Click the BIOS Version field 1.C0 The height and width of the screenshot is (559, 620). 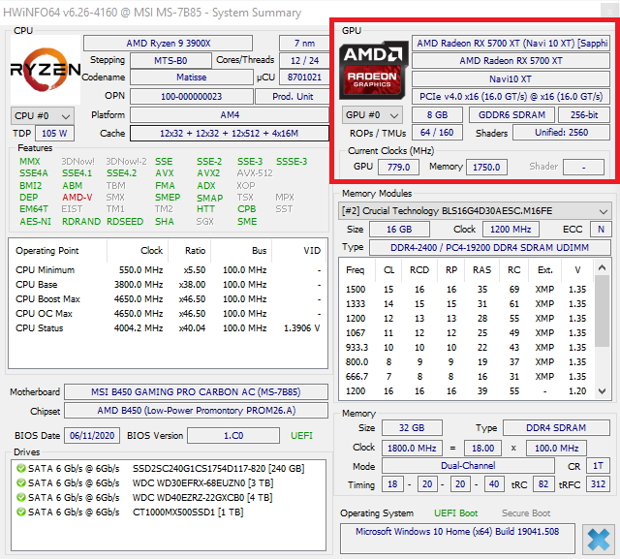click(x=233, y=436)
